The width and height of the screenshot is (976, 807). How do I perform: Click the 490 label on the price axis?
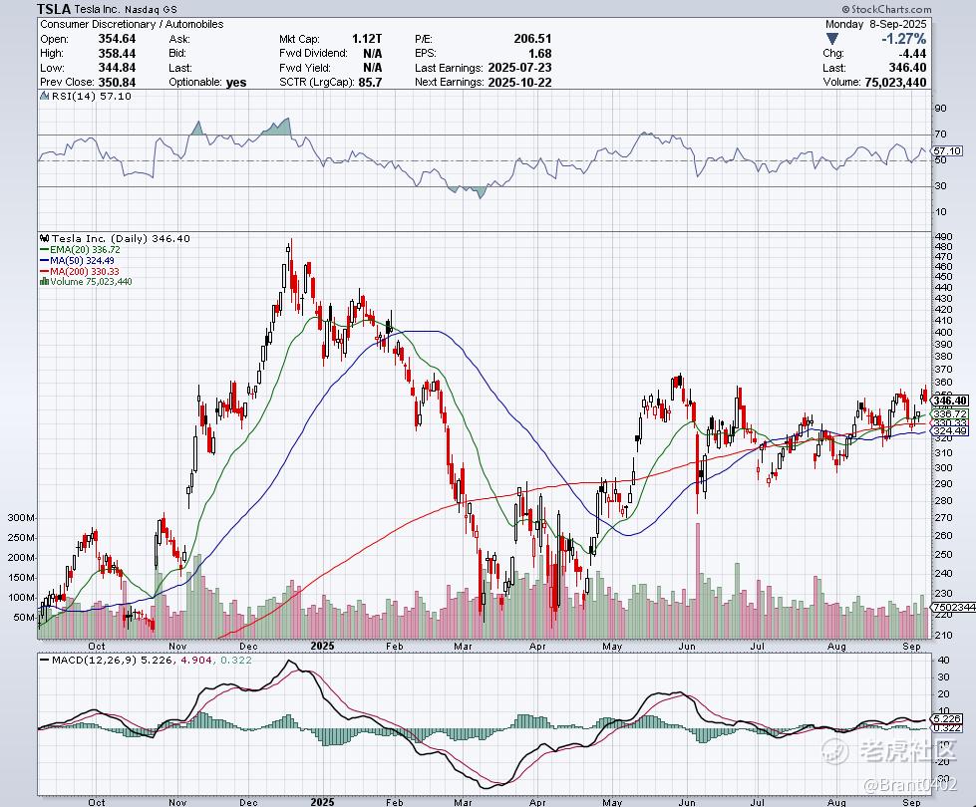(944, 236)
